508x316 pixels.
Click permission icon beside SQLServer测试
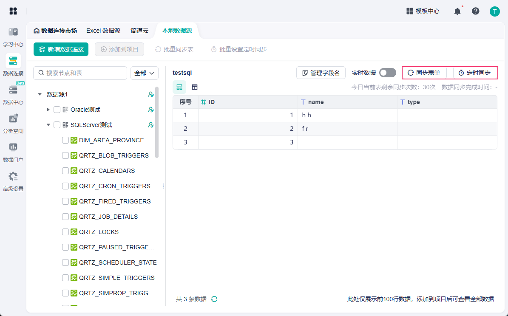(x=150, y=125)
